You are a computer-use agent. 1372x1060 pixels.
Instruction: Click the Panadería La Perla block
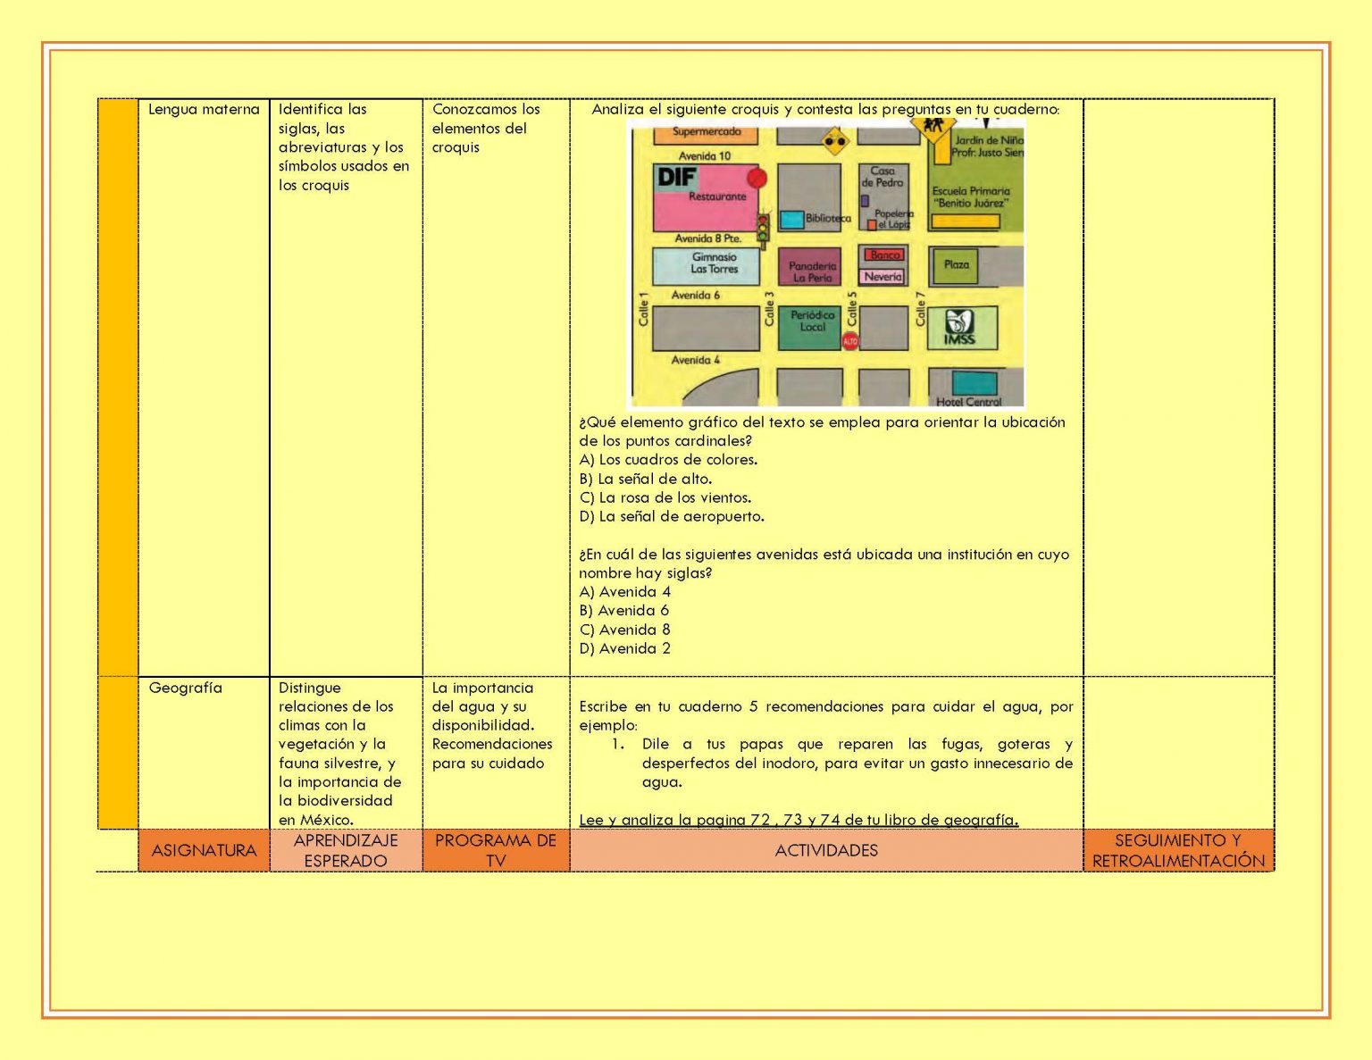pos(811,267)
